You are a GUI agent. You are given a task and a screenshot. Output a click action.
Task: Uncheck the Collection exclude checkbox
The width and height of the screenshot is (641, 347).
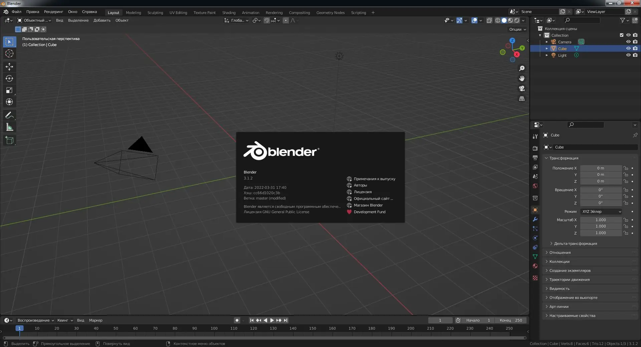click(x=622, y=35)
